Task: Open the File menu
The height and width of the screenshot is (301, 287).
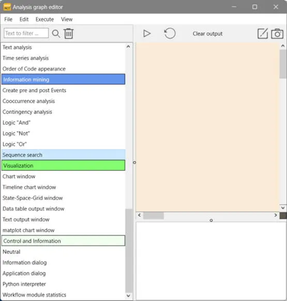Action: click(8, 19)
